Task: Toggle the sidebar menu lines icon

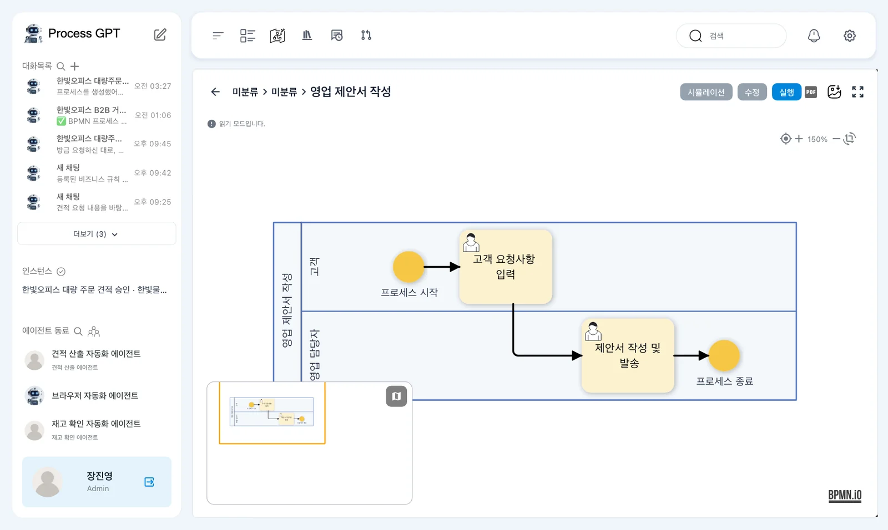Action: pyautogui.click(x=218, y=35)
